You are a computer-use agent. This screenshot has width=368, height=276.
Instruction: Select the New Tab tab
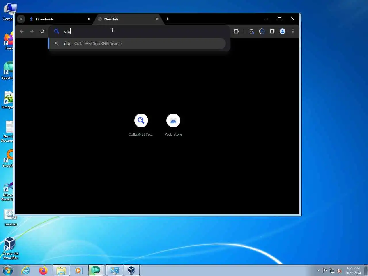point(128,19)
